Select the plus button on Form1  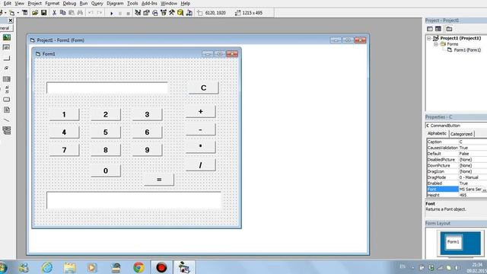200,111
